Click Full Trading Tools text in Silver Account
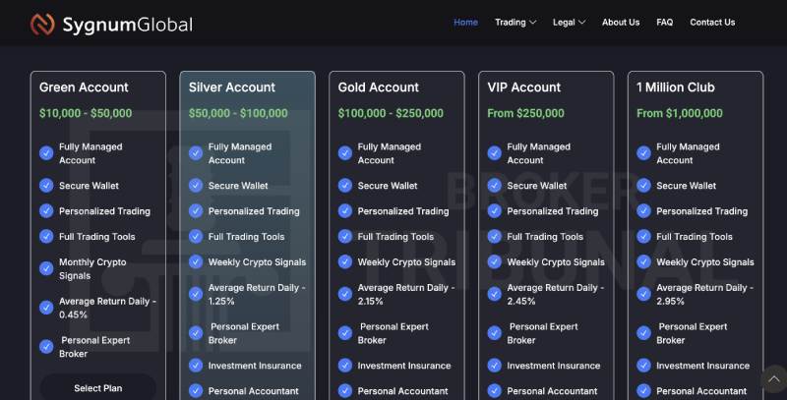The height and width of the screenshot is (400, 787). tap(247, 237)
